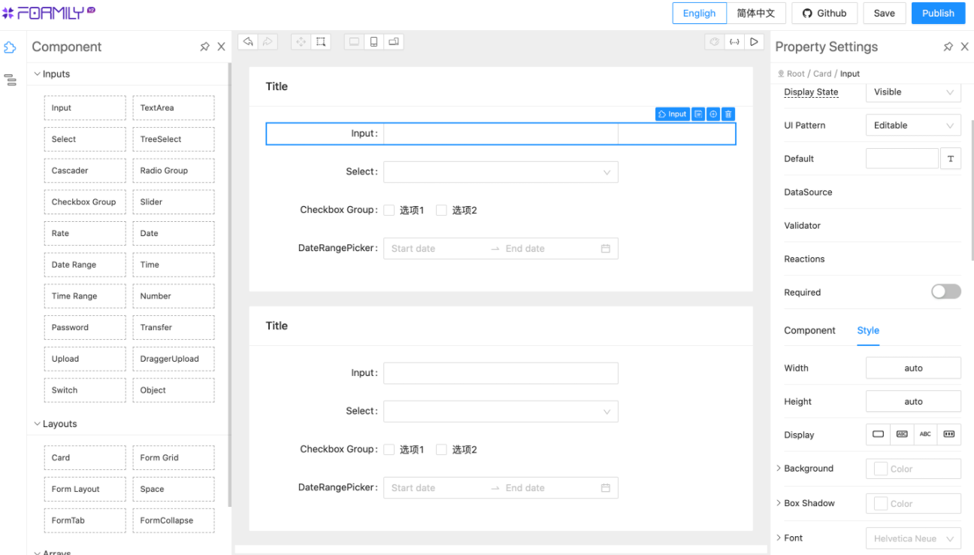The width and height of the screenshot is (974, 555).
Task: Open the Display State dropdown
Action: click(x=913, y=92)
